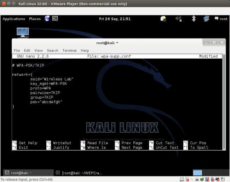Open the Applications menu
This screenshot has width=230, height=182.
(14, 19)
